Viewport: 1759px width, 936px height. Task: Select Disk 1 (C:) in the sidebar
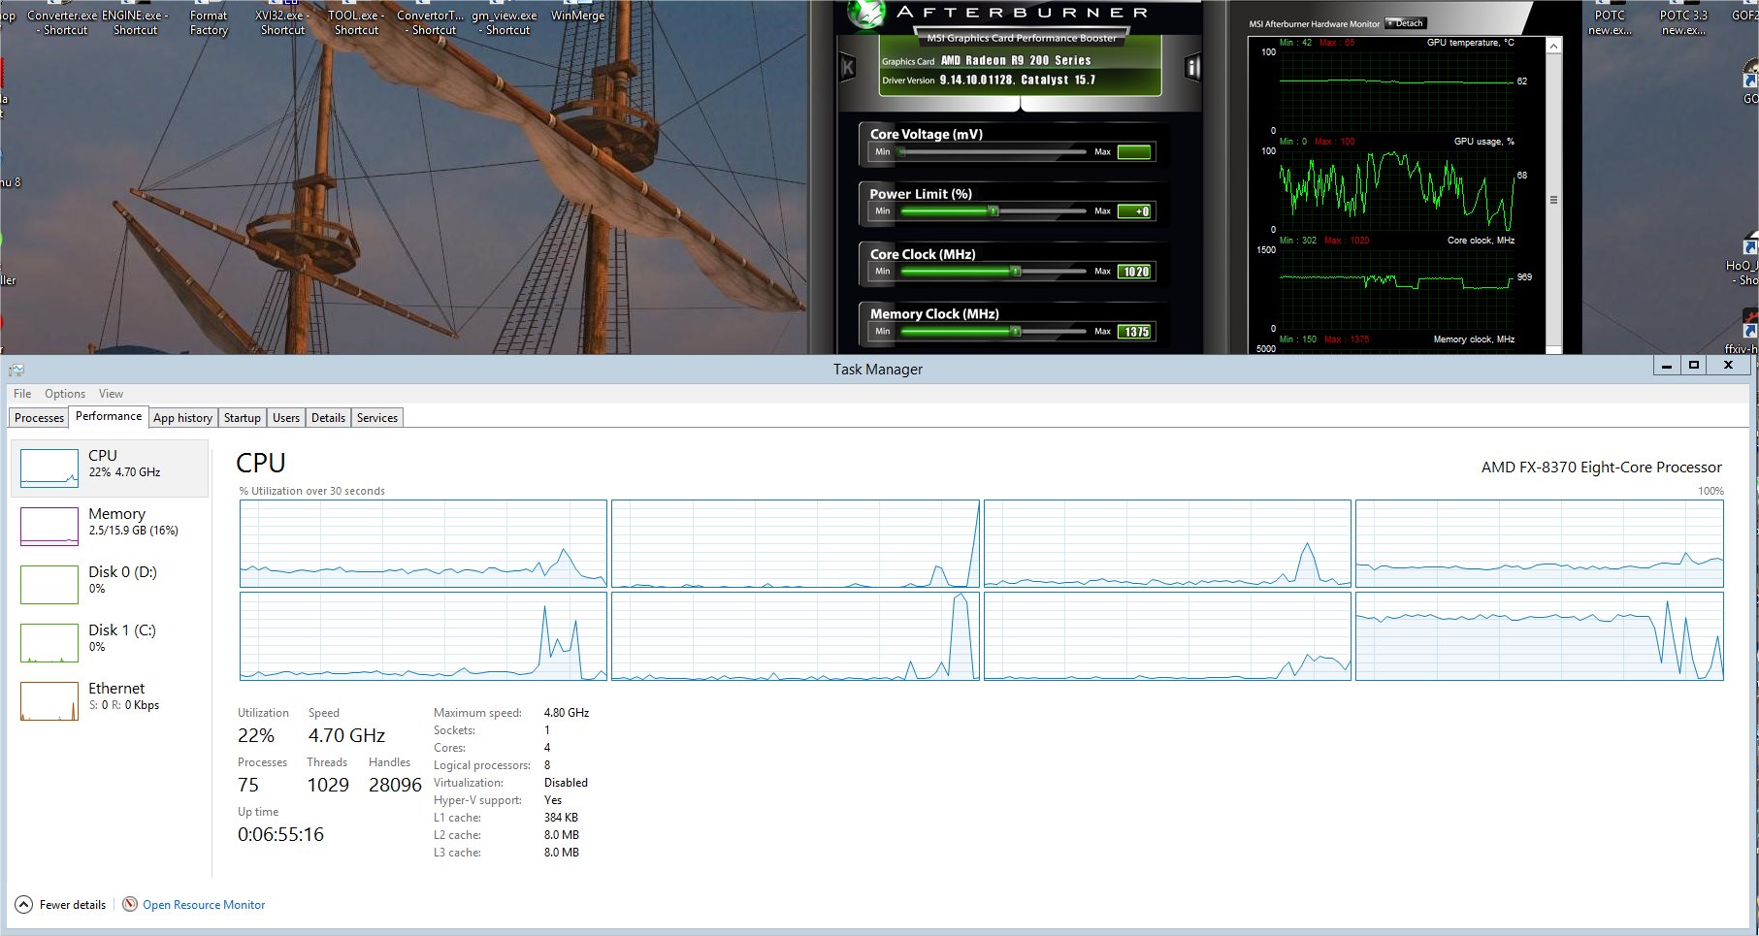tap(110, 643)
